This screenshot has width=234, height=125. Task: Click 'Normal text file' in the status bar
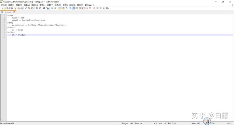[7, 123]
